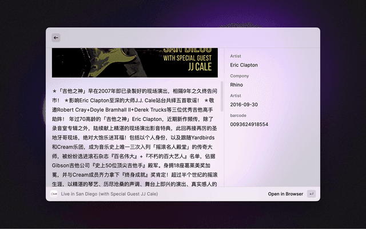Click the barcode metadata label
Image resolution: width=366 pixels, height=229 pixels.
(x=239, y=115)
